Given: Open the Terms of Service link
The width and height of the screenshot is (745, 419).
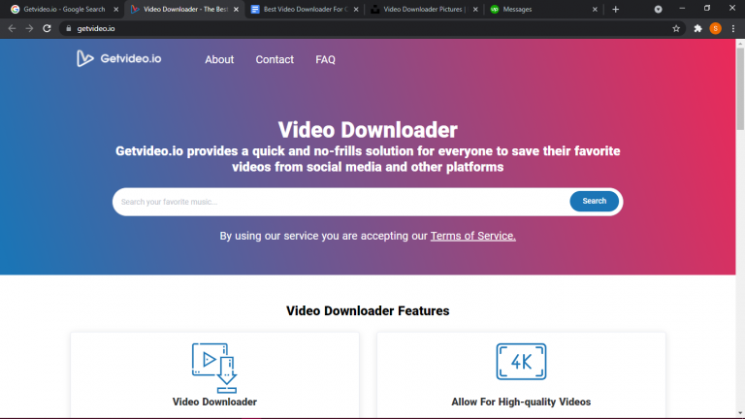Looking at the screenshot, I should click(x=472, y=236).
